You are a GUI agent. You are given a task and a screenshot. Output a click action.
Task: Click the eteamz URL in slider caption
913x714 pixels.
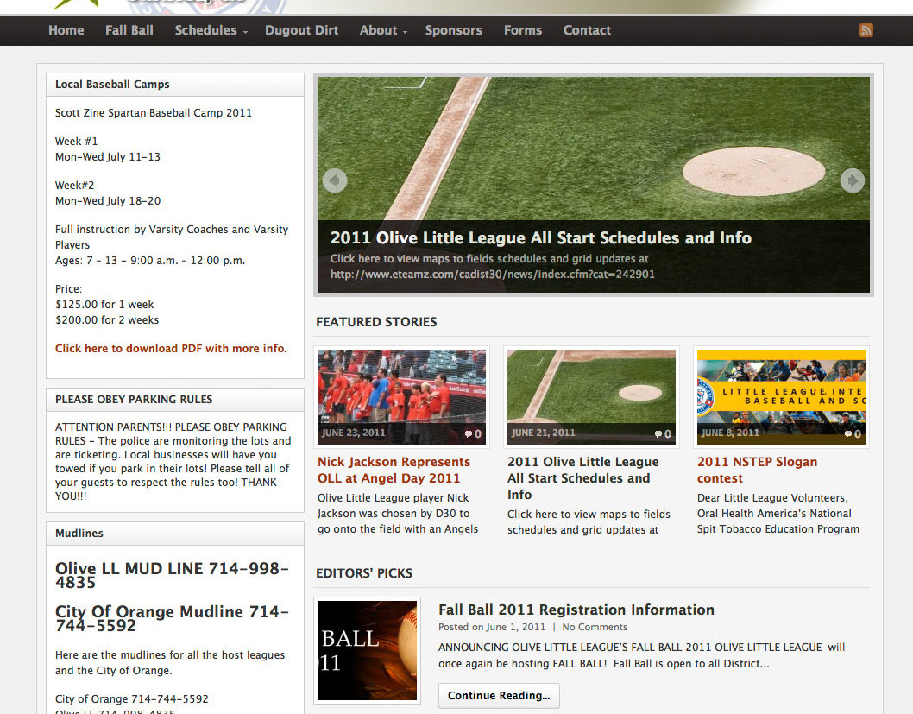(x=493, y=275)
